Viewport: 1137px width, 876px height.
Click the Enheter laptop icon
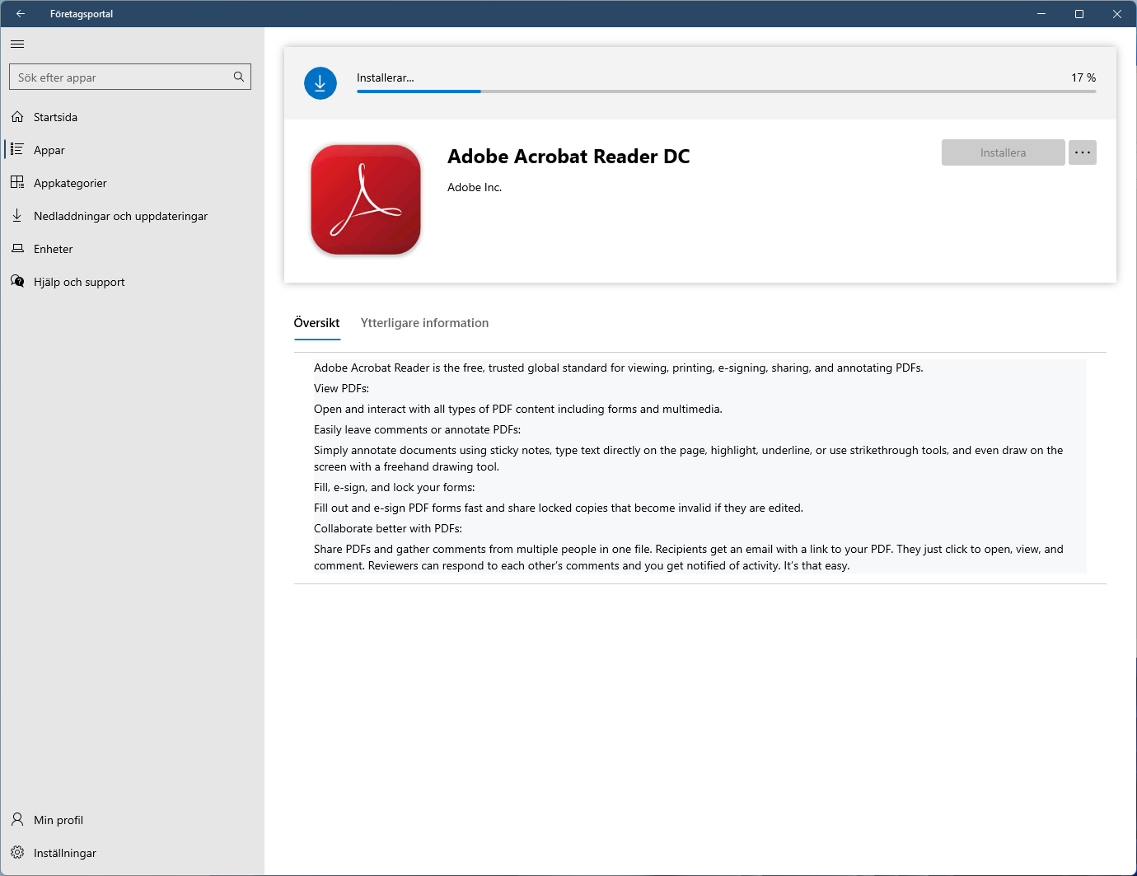[x=17, y=248]
